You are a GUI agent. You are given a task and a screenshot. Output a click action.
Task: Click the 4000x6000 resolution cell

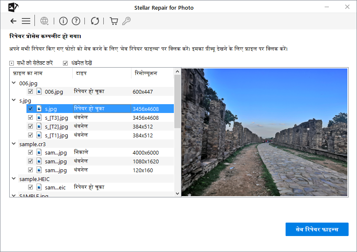point(146,153)
